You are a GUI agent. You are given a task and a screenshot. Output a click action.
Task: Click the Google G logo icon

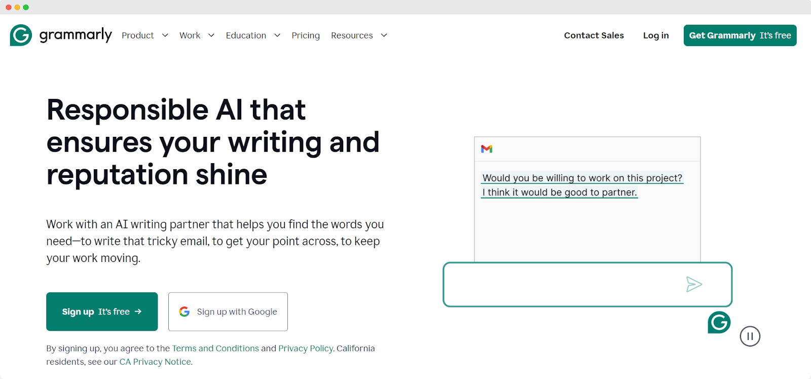185,312
